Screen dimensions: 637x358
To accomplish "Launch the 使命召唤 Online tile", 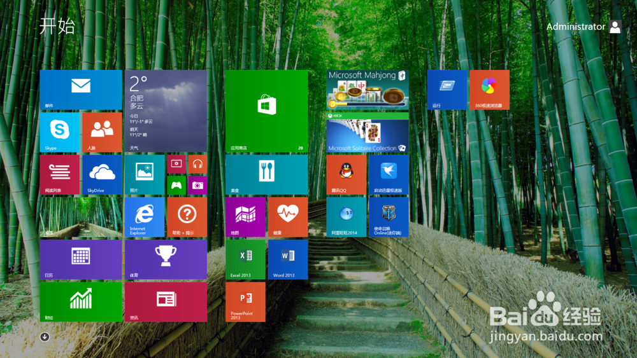I will [389, 217].
